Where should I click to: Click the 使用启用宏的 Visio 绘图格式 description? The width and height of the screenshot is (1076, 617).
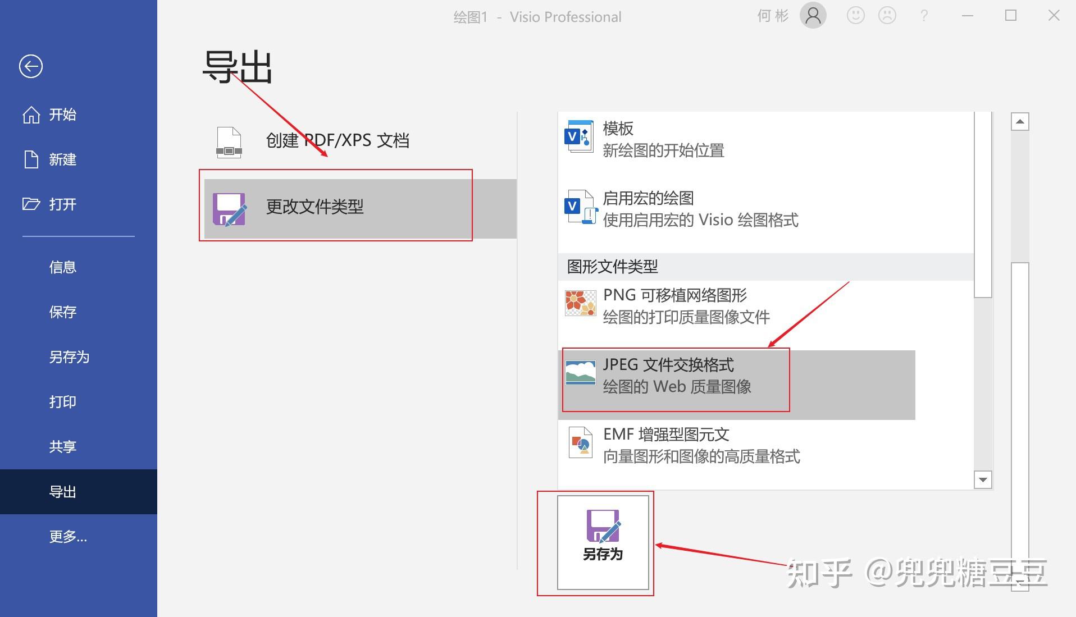(x=700, y=220)
